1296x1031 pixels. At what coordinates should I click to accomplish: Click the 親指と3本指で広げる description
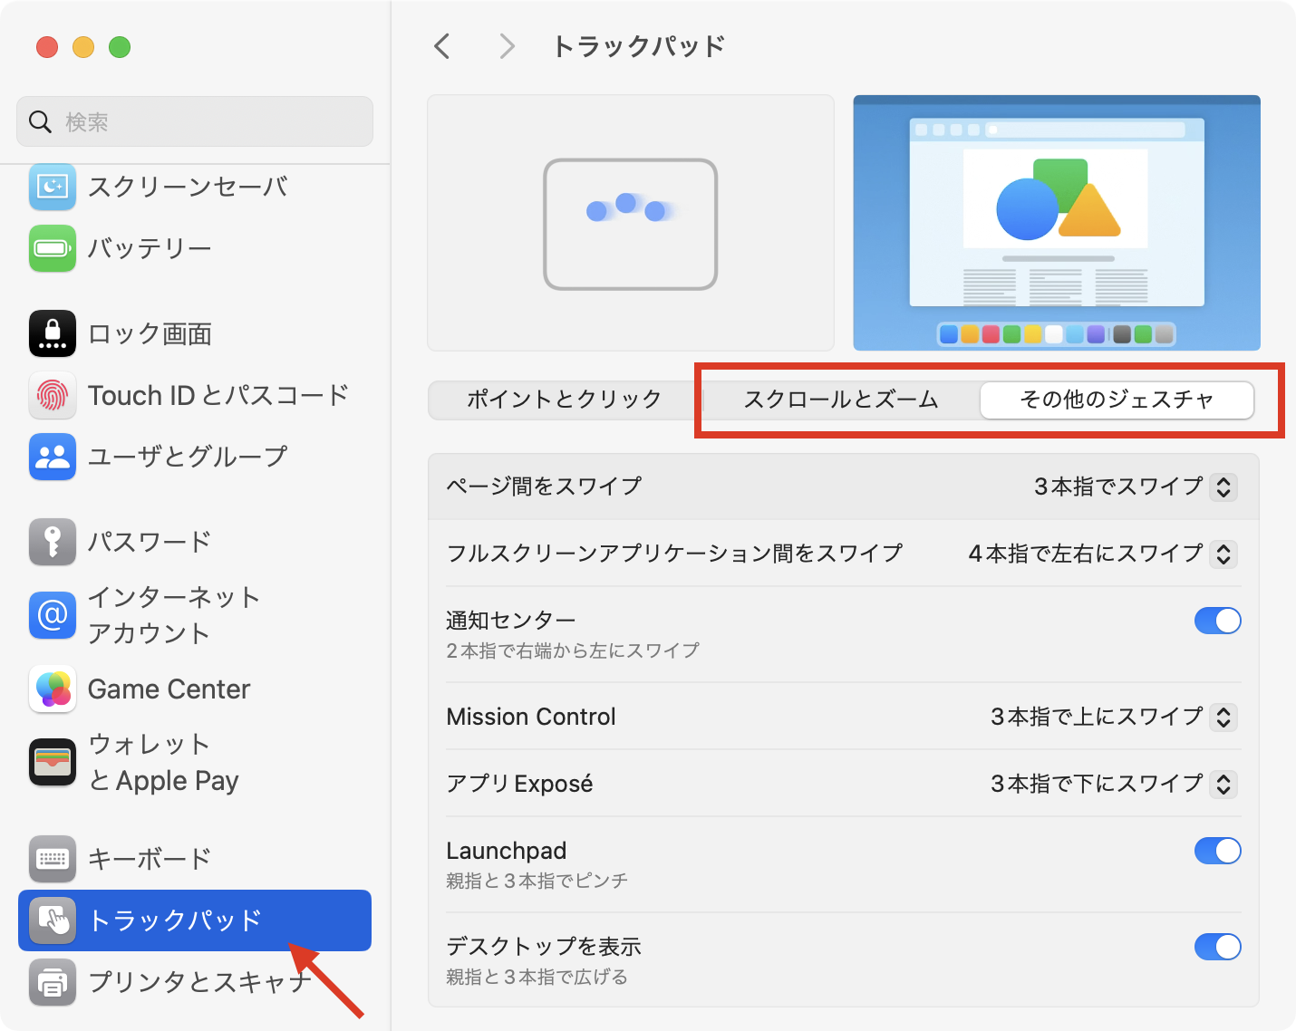(x=537, y=977)
